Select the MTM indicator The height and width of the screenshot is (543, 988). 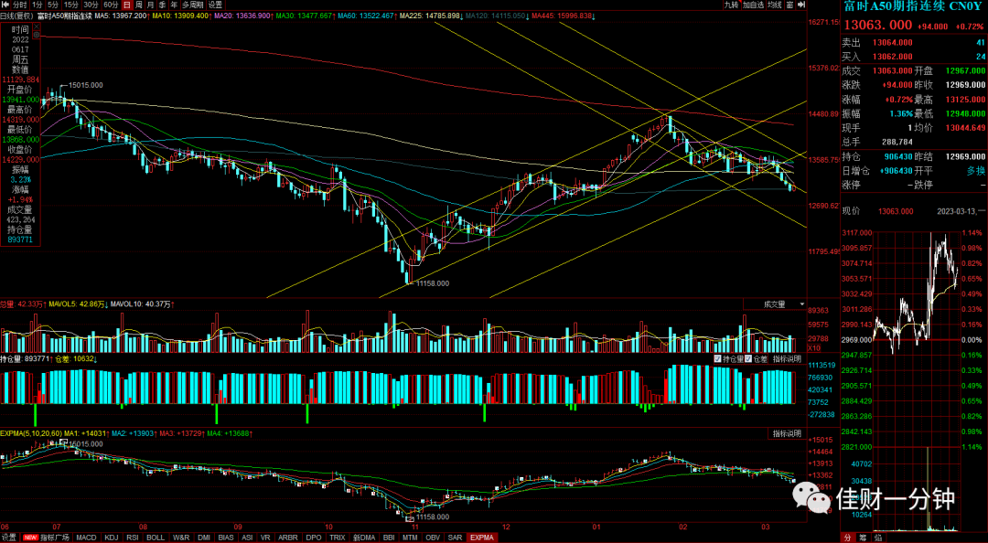410,538
